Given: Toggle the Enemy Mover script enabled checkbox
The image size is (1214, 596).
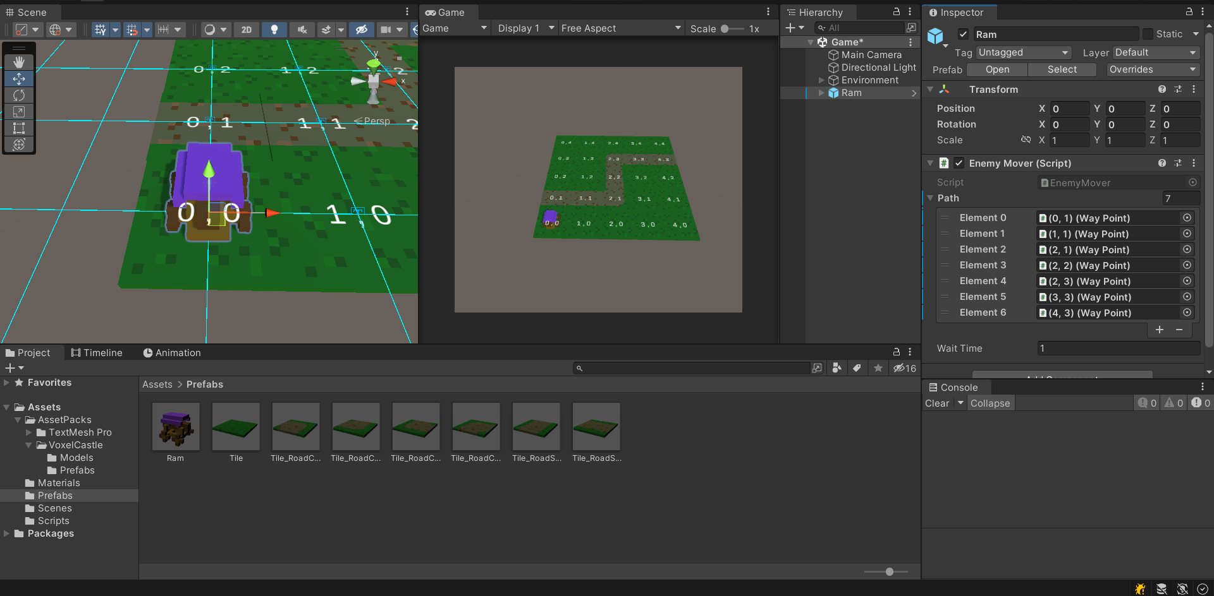Looking at the screenshot, I should 959,163.
